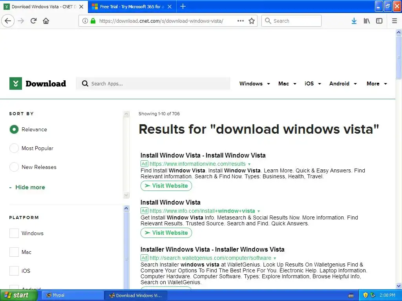Screen dimensions: 402x301
Task: Click the forward navigation arrow
Action: click(x=21, y=21)
